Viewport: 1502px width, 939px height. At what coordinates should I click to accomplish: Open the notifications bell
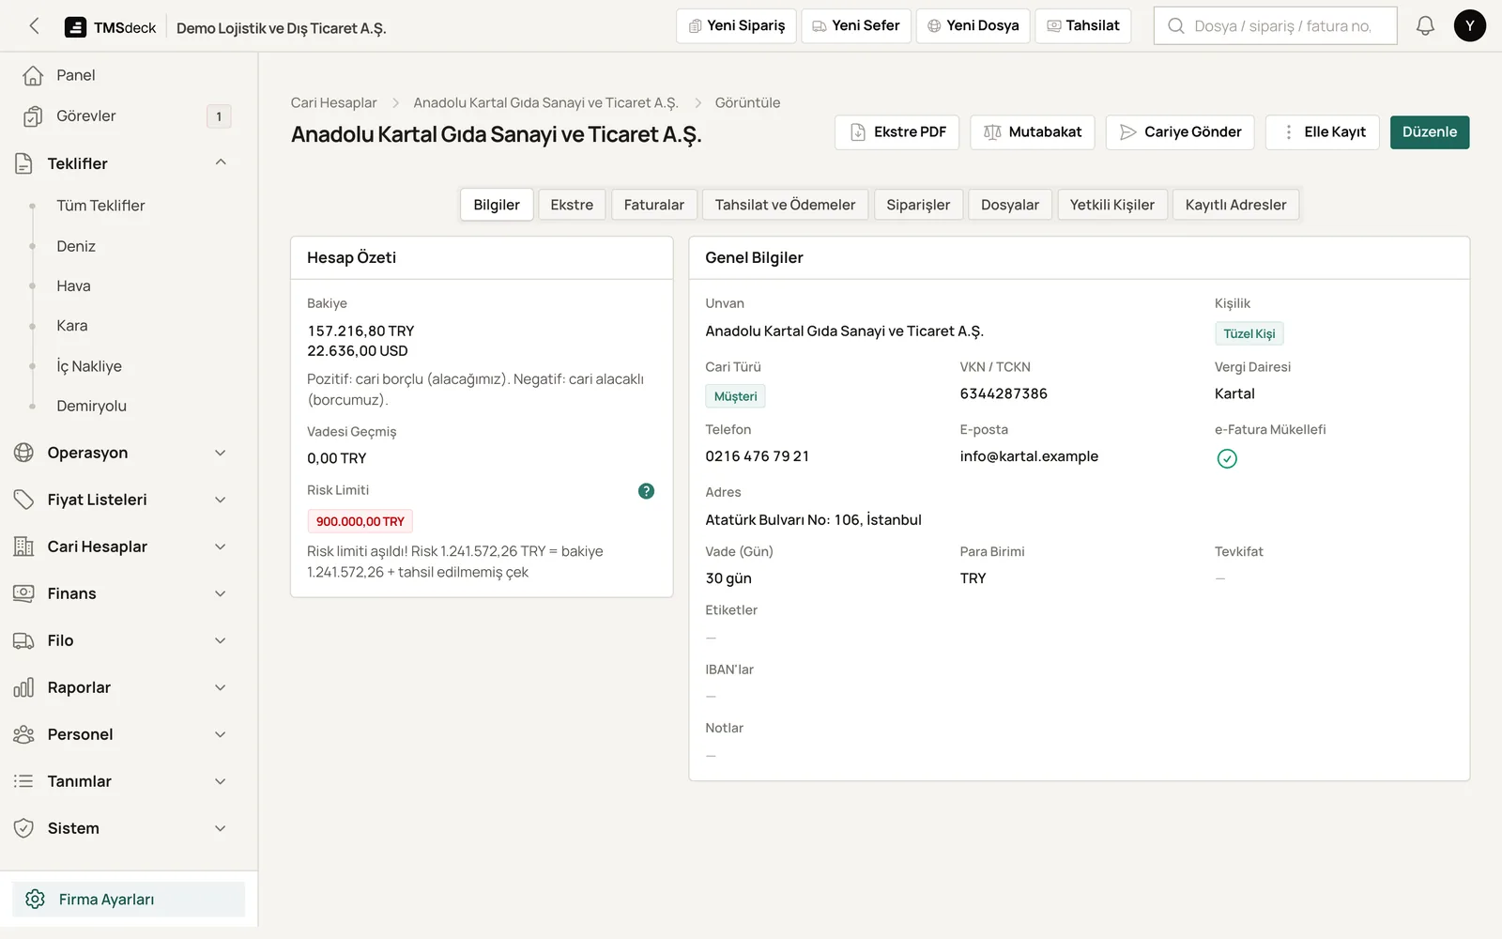click(1425, 26)
